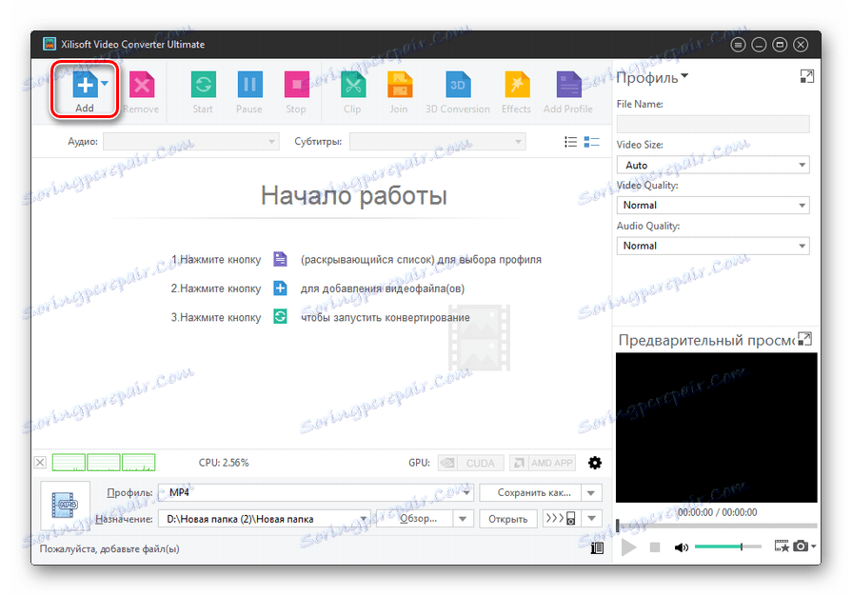The width and height of the screenshot is (852, 596).
Task: Open the Clip scissors tool
Action: [x=352, y=85]
